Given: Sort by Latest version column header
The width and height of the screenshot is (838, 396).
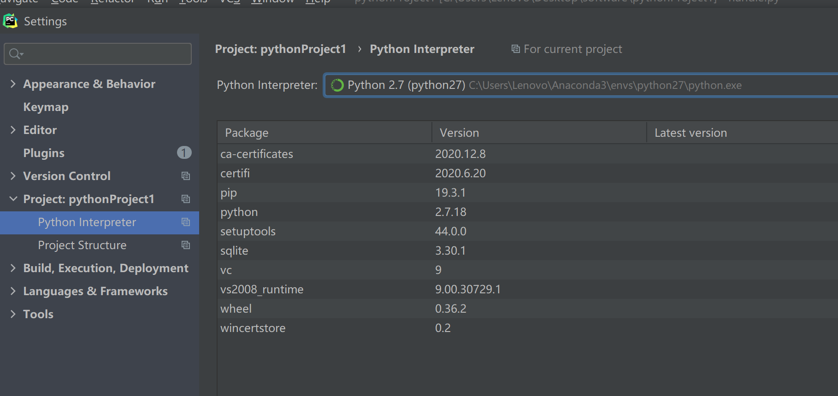Looking at the screenshot, I should [743, 133].
